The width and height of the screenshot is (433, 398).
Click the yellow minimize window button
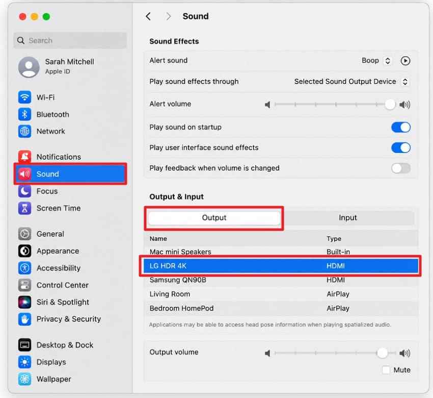point(34,17)
